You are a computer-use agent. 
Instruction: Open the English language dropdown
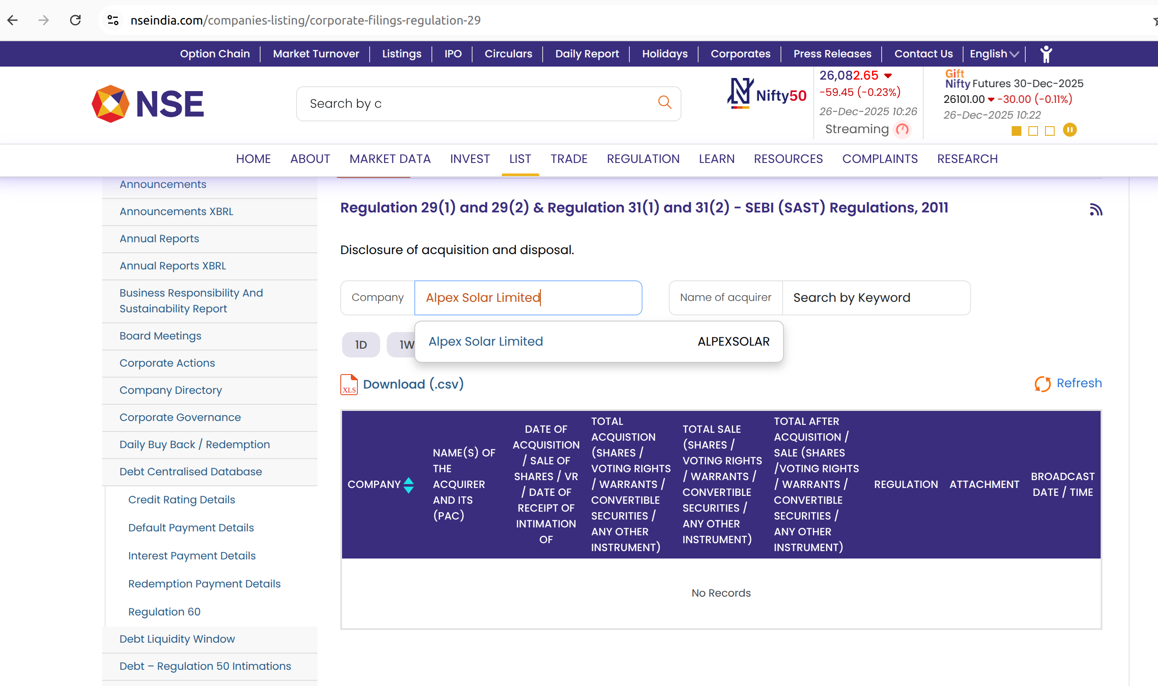(994, 54)
